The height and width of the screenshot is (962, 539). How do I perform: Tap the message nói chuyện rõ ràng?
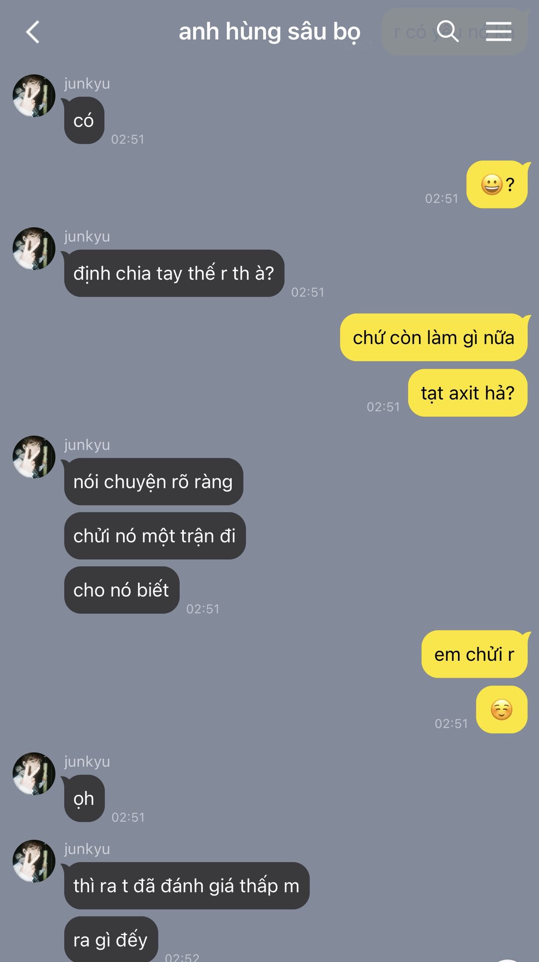click(x=154, y=482)
